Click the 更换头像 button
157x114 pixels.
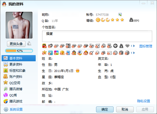[x=16, y=44]
